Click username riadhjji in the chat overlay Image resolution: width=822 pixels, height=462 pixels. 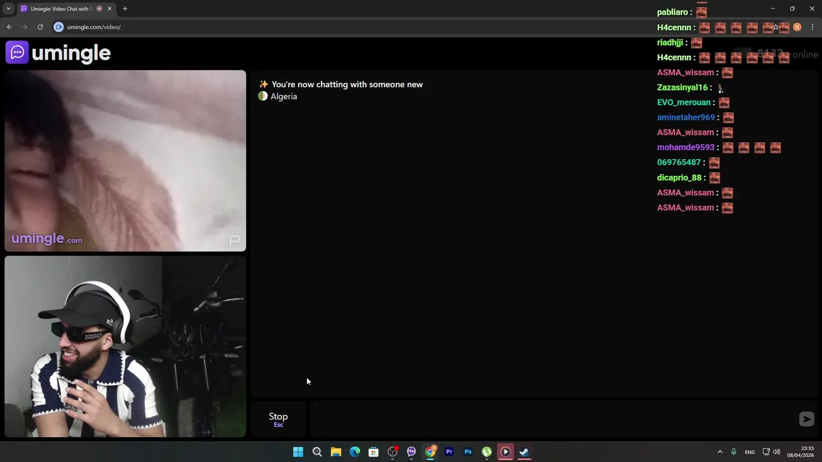pos(670,42)
